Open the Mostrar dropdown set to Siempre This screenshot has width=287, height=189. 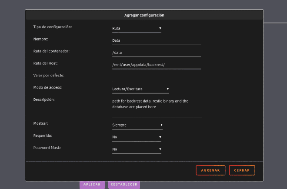(137, 125)
